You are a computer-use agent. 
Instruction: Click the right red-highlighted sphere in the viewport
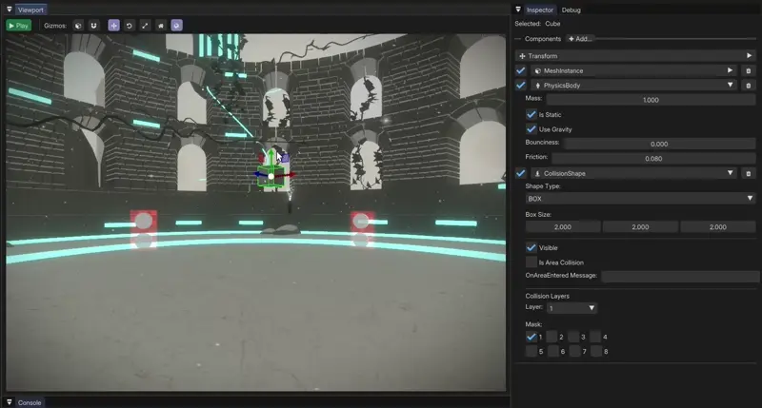[x=361, y=222]
